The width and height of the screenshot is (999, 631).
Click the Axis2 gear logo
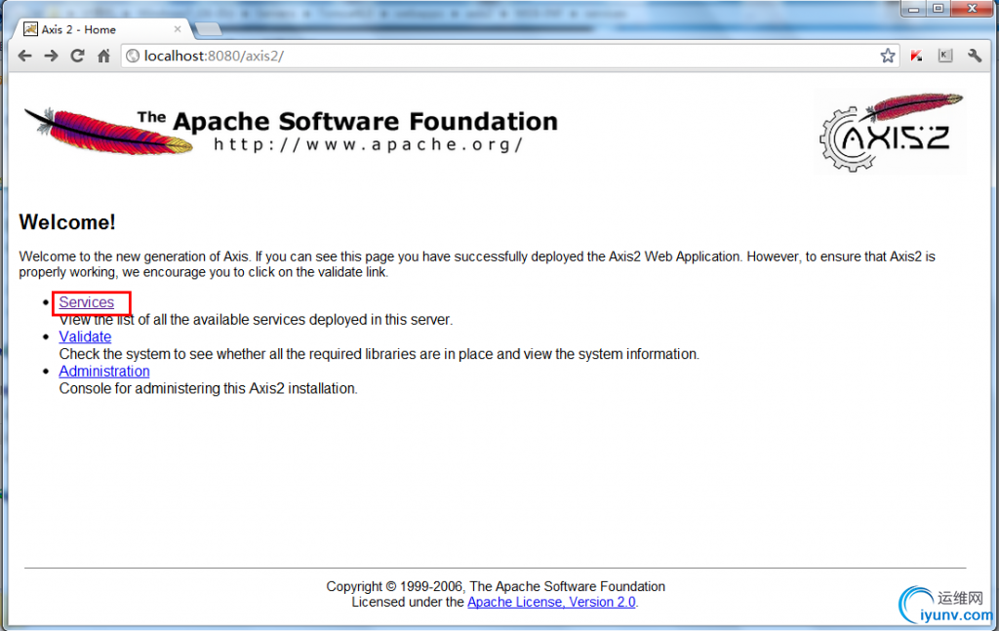(890, 132)
